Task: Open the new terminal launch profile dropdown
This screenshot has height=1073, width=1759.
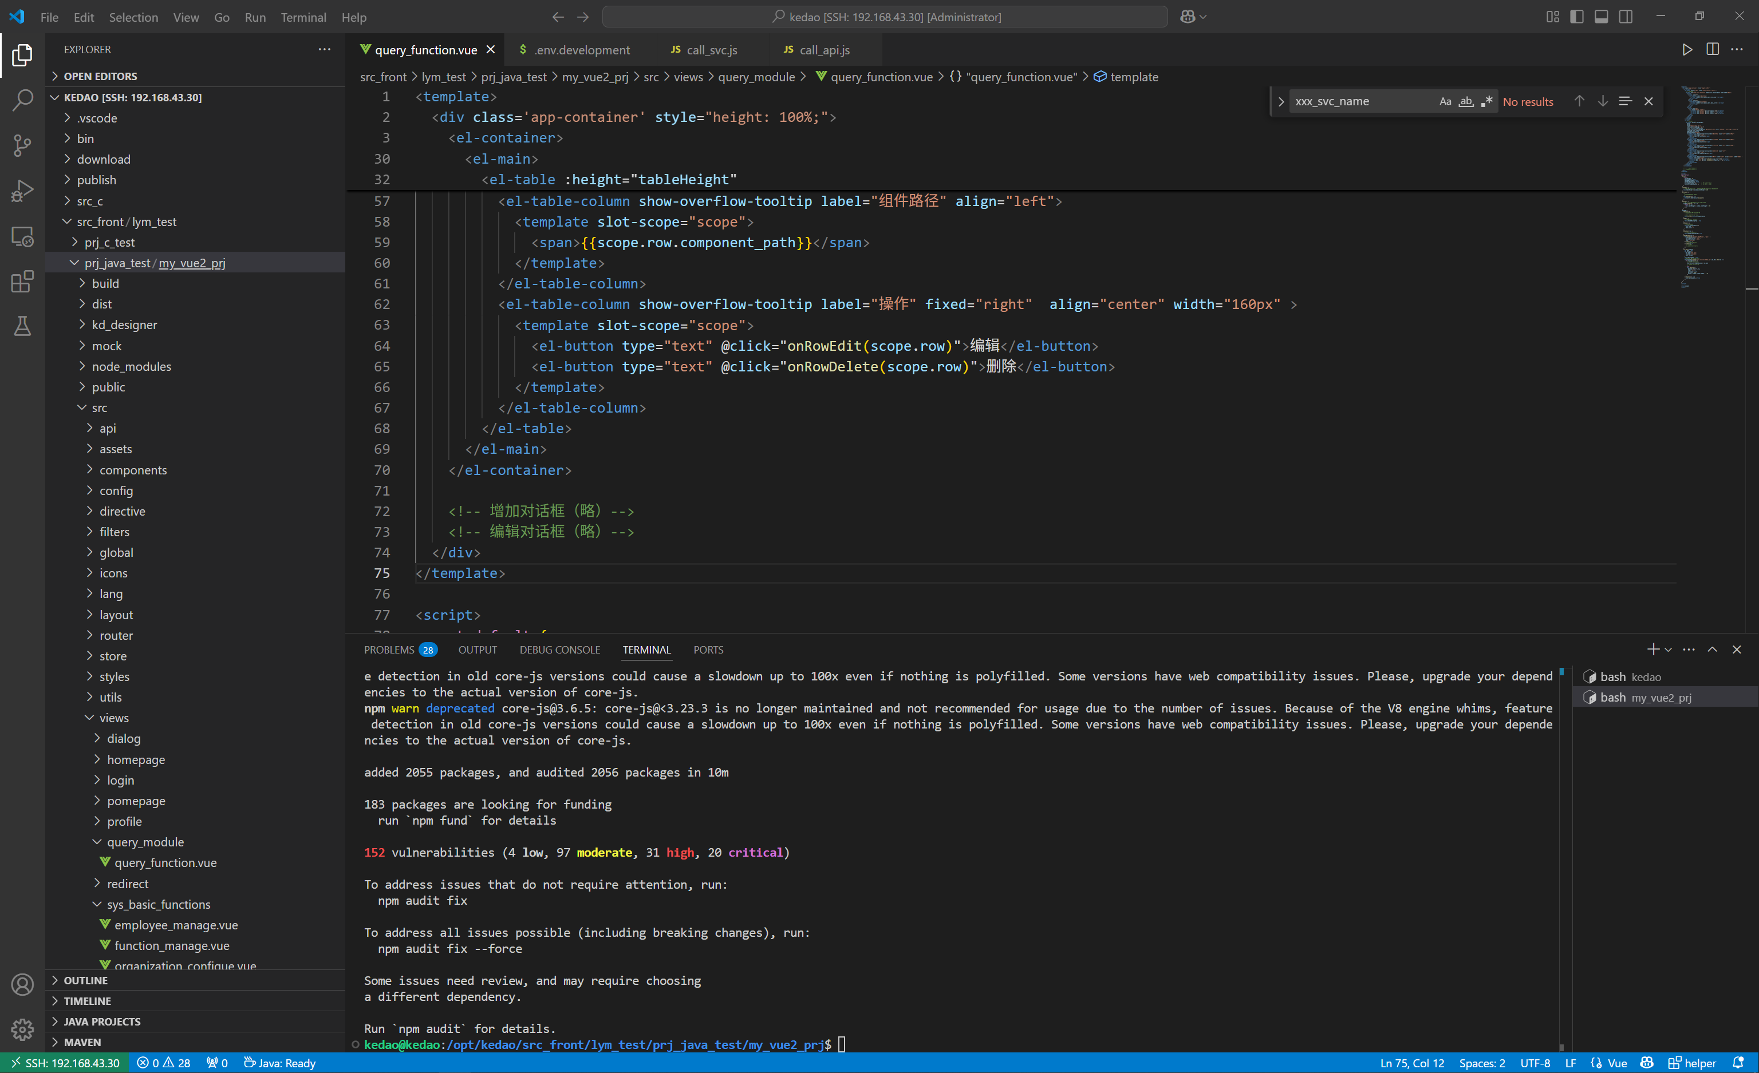Action: click(x=1669, y=649)
